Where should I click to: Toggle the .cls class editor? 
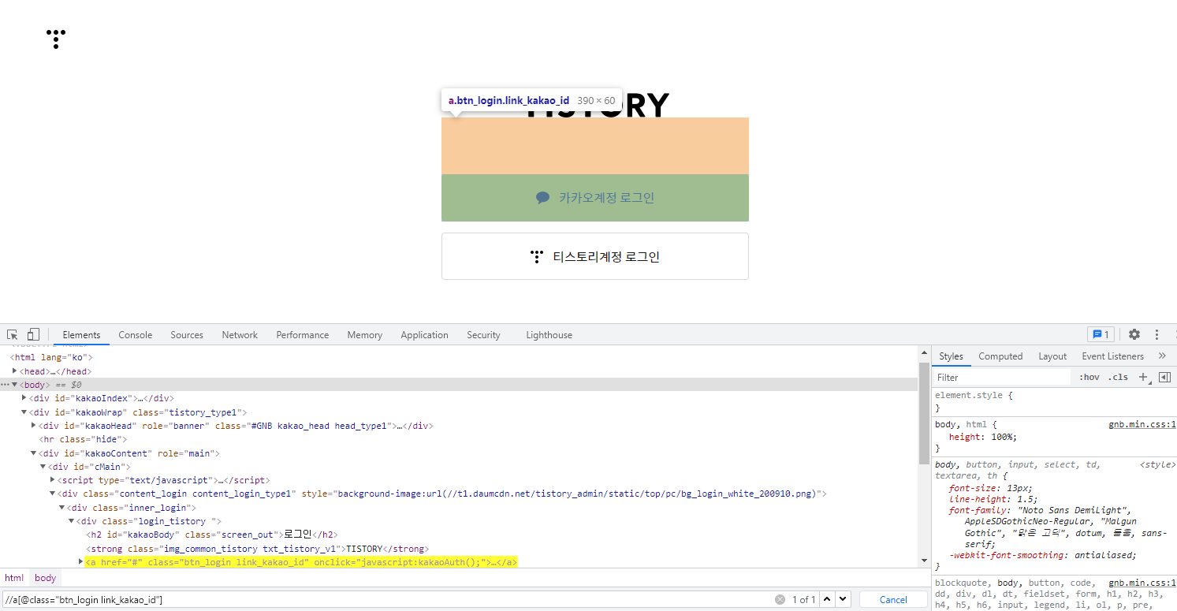(x=1118, y=377)
